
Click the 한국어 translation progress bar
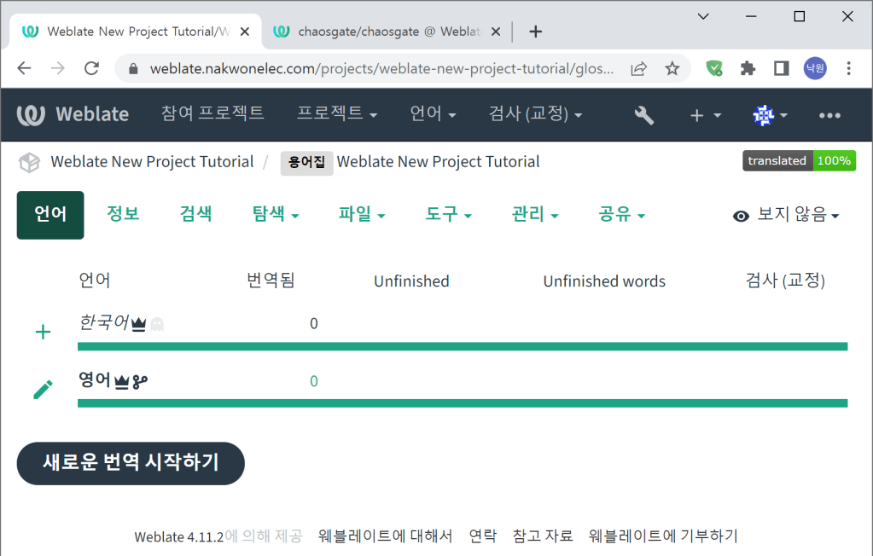[x=462, y=346]
